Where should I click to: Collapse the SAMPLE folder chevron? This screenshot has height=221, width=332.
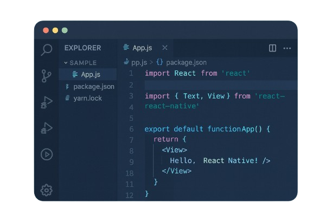pos(66,63)
